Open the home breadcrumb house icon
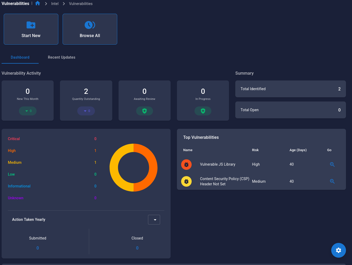 click(x=38, y=3)
